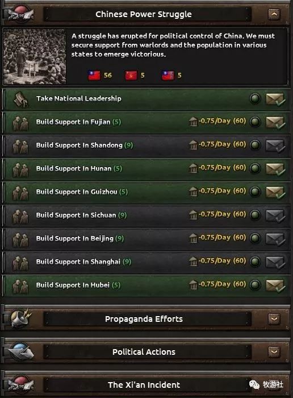Toggle the envelope notification for Build Support In Sichuan
The width and height of the screenshot is (293, 398).
(x=275, y=215)
